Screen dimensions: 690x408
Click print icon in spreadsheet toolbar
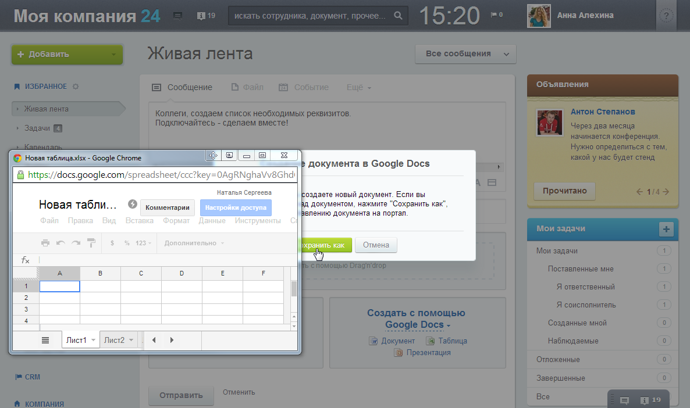pos(45,243)
